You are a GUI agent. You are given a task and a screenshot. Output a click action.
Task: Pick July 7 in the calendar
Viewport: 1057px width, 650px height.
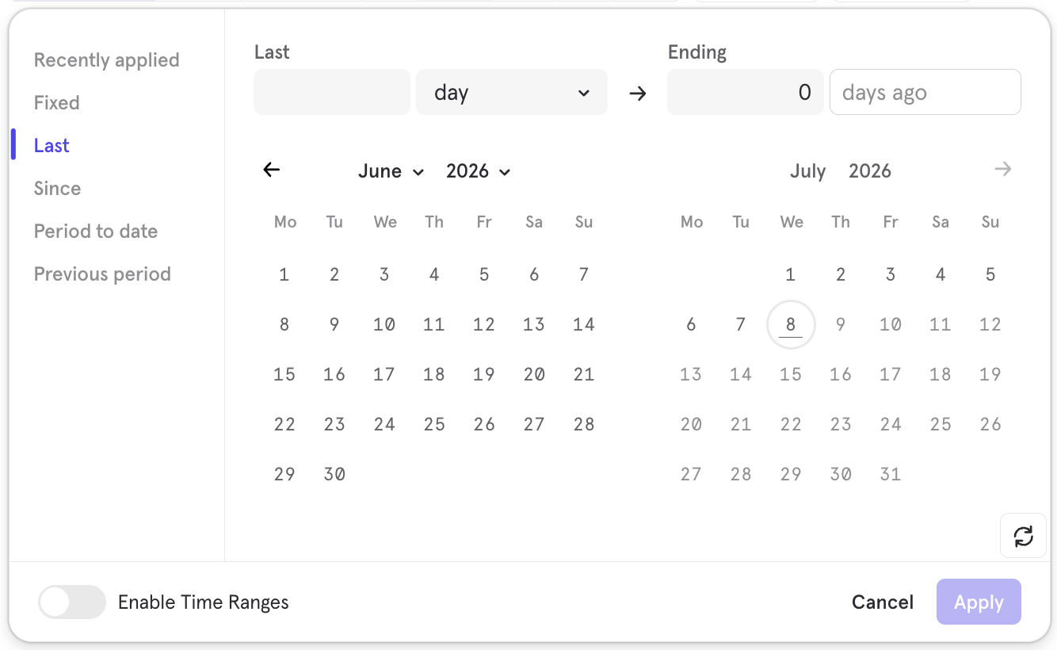pos(741,325)
